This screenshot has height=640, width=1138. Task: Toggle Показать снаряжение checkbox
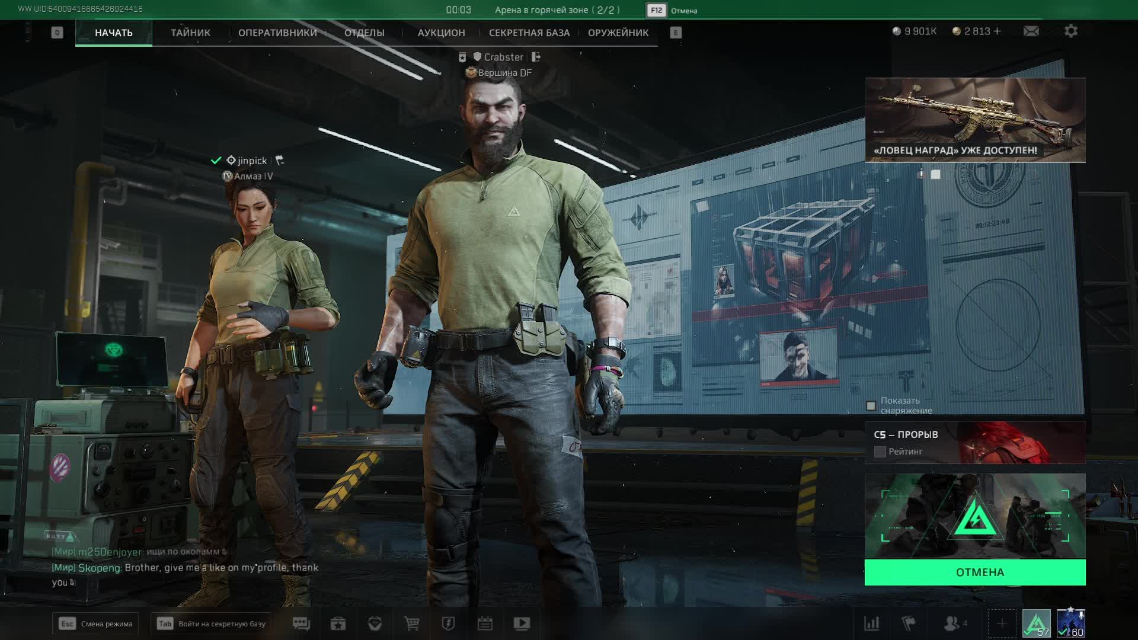click(x=871, y=406)
